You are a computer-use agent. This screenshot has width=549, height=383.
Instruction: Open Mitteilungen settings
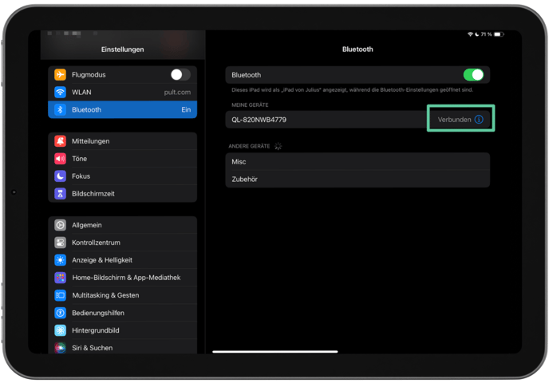[x=123, y=141]
